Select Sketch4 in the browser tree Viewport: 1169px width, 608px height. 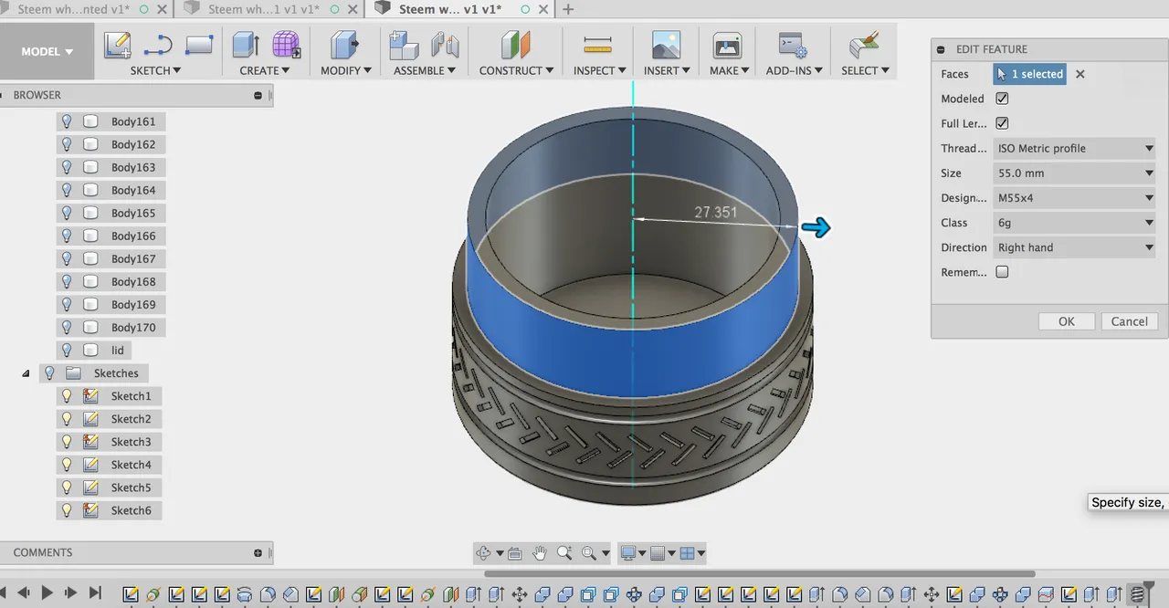131,464
